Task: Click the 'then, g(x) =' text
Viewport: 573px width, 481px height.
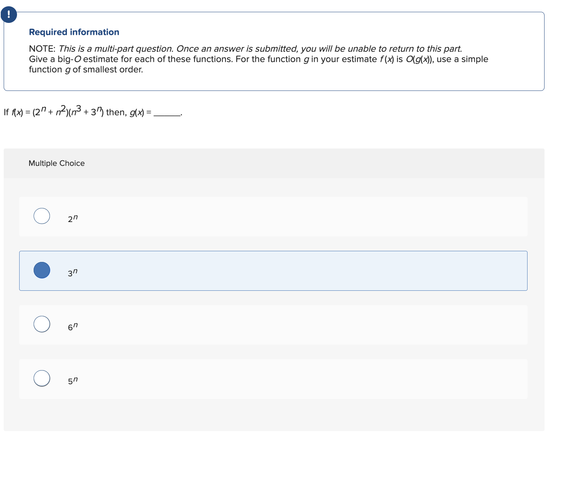Action: point(129,112)
